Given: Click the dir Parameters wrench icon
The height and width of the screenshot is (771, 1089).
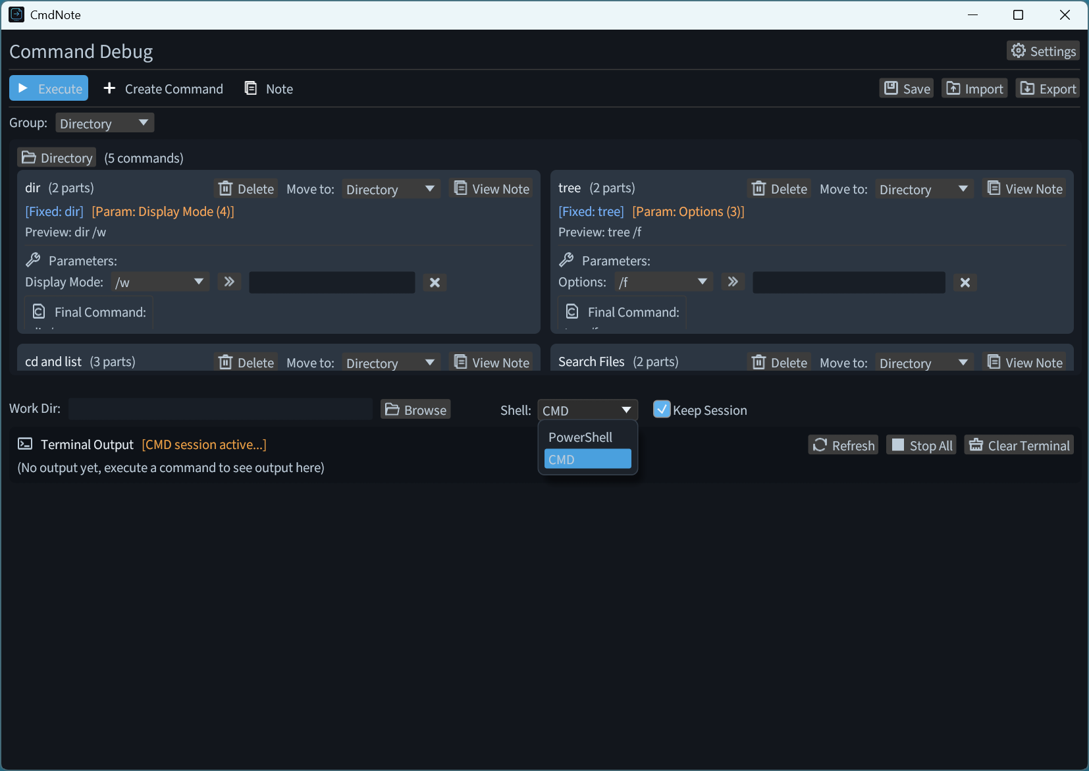Looking at the screenshot, I should tap(33, 260).
